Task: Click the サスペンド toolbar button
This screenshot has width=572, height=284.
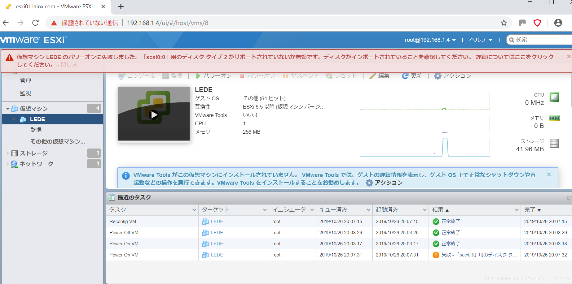Action: point(301,76)
